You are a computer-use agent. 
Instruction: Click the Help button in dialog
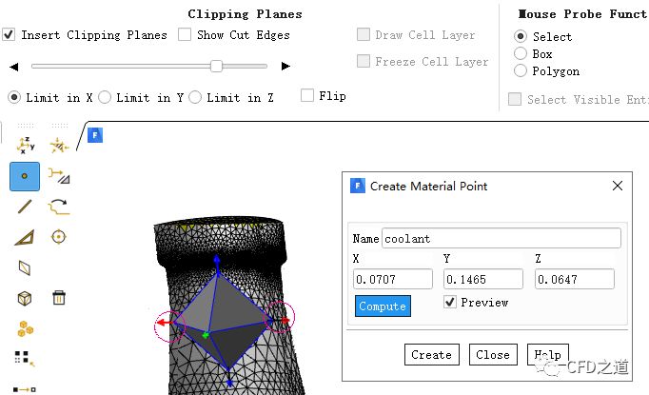547,354
